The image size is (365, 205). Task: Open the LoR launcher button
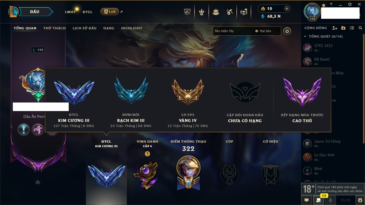(x=110, y=12)
